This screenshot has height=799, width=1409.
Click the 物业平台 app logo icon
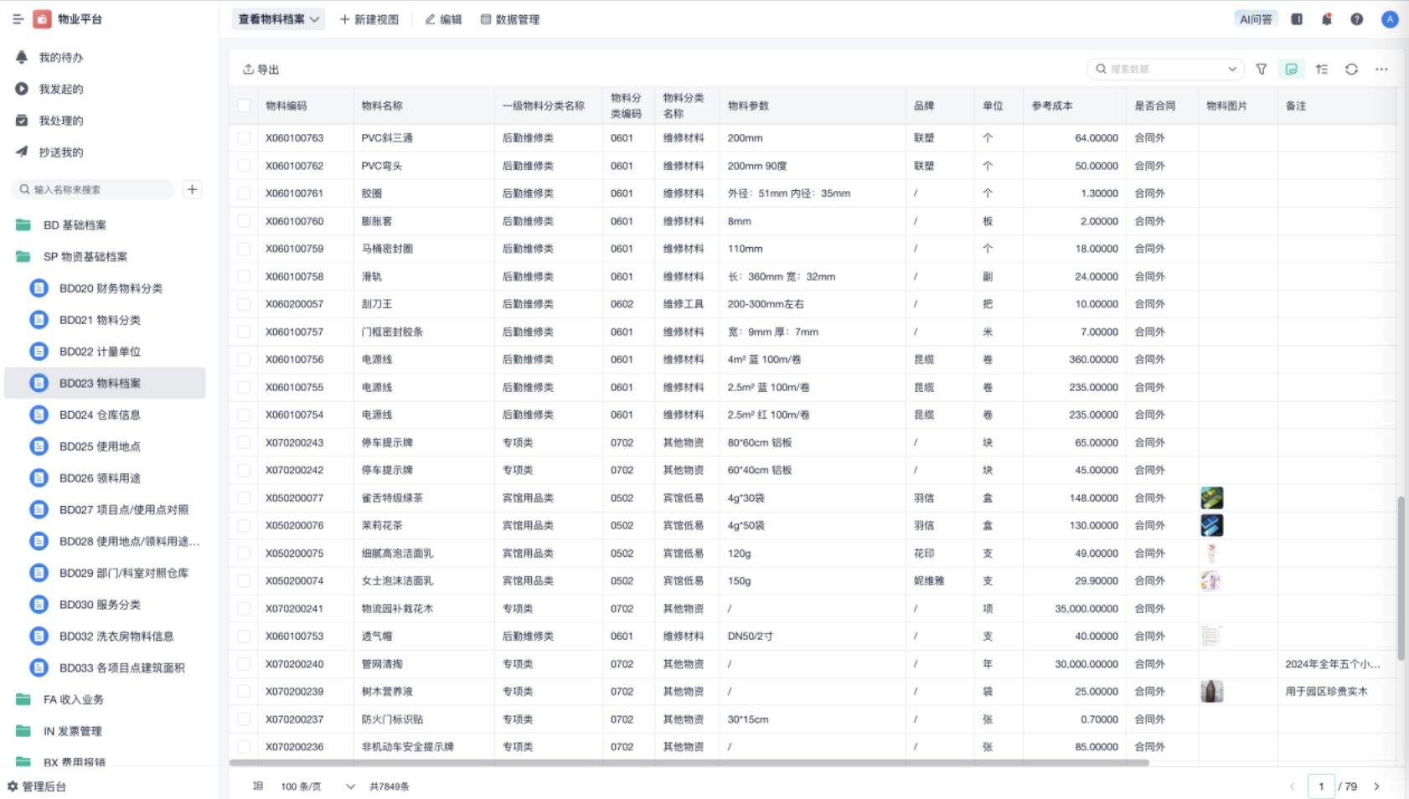click(x=42, y=18)
